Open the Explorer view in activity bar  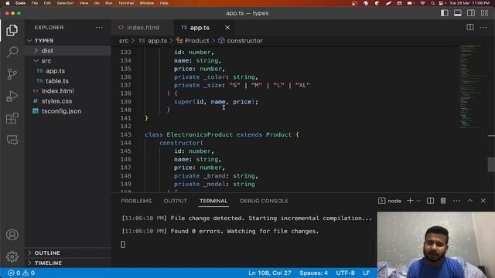coord(12,30)
